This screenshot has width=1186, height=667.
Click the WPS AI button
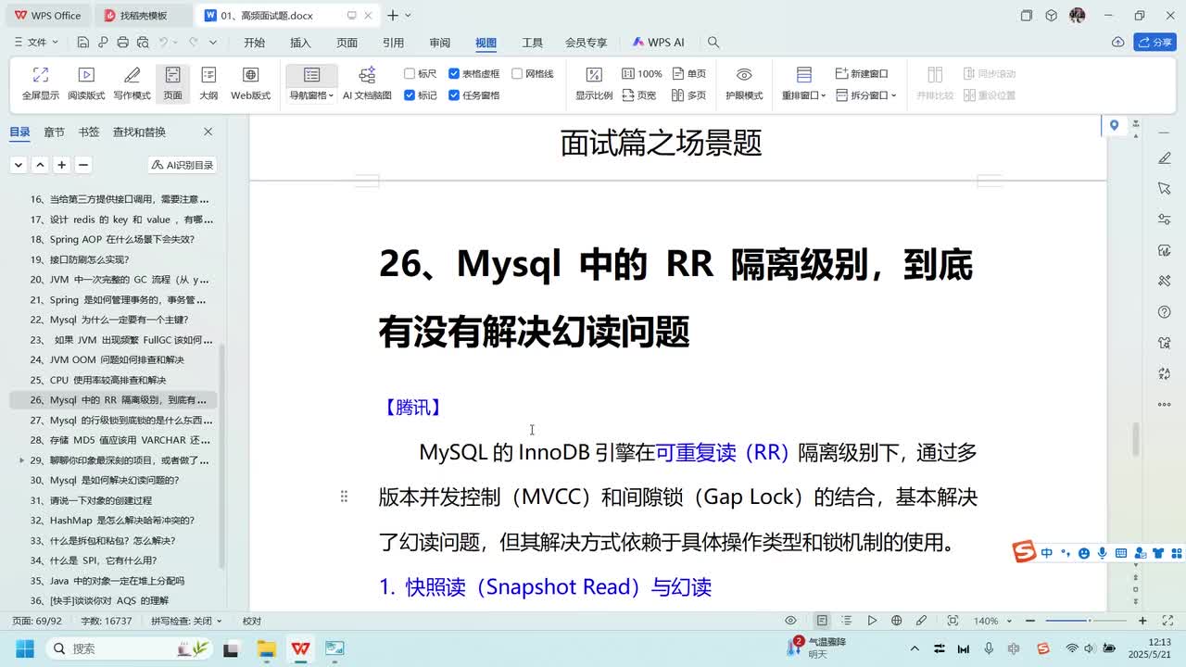pyautogui.click(x=658, y=43)
